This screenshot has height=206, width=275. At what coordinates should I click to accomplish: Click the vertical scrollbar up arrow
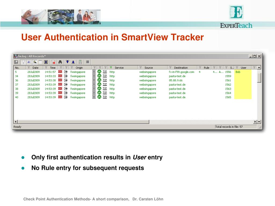[259, 67]
